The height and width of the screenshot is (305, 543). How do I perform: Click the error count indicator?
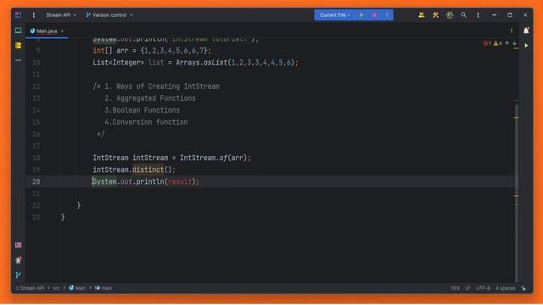point(487,43)
